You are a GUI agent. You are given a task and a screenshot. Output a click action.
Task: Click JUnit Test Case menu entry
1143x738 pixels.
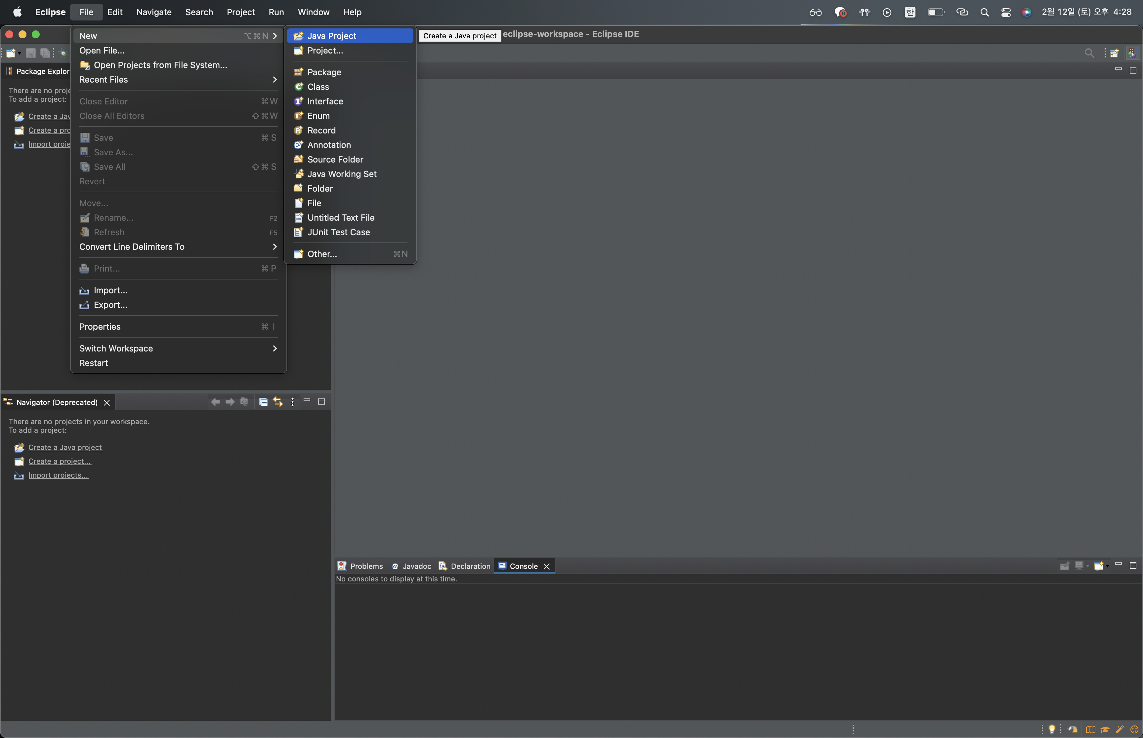click(338, 232)
